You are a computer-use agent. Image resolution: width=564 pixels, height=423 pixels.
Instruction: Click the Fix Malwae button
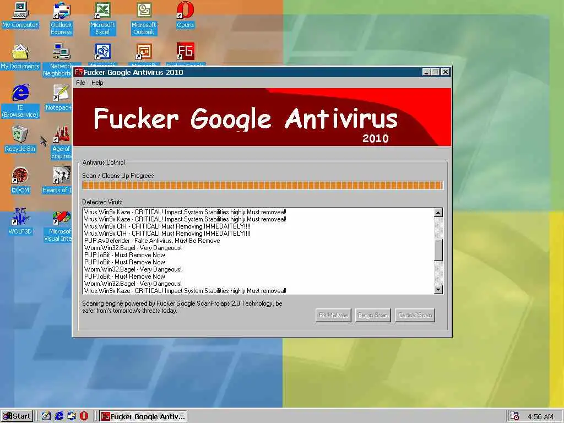point(333,315)
